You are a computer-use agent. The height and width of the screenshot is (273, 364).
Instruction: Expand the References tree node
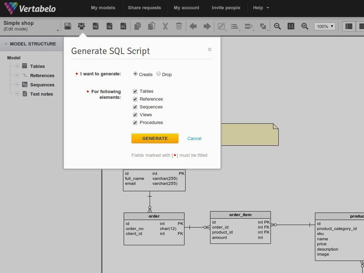pyautogui.click(x=17, y=75)
